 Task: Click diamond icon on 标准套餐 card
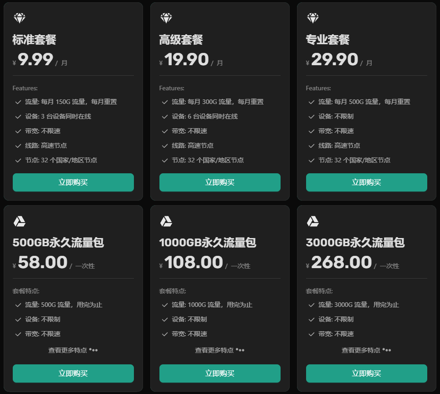(x=19, y=18)
